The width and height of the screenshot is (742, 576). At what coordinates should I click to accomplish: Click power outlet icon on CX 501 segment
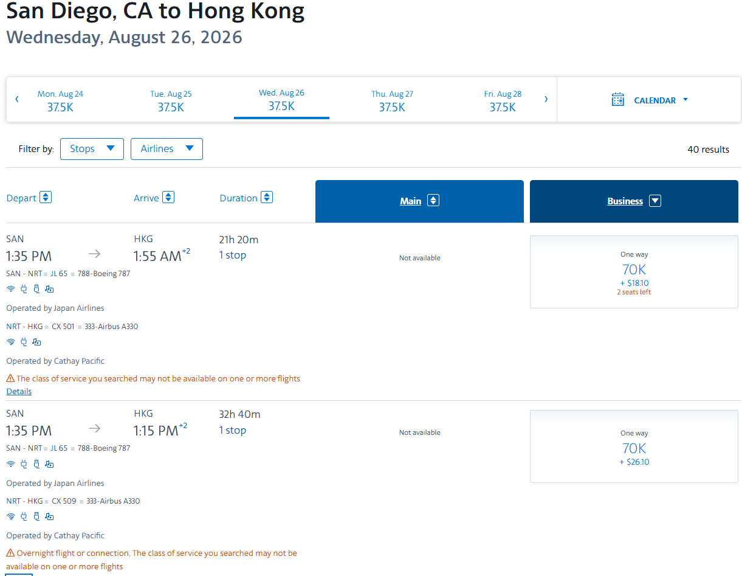24,342
